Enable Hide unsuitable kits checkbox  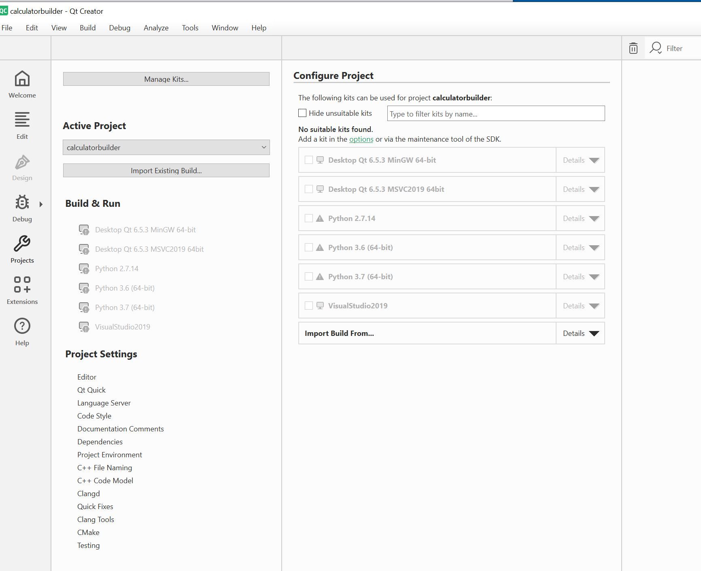click(x=302, y=113)
